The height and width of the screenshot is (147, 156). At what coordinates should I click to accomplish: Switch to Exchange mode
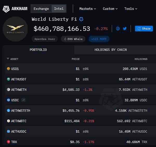(41, 9)
